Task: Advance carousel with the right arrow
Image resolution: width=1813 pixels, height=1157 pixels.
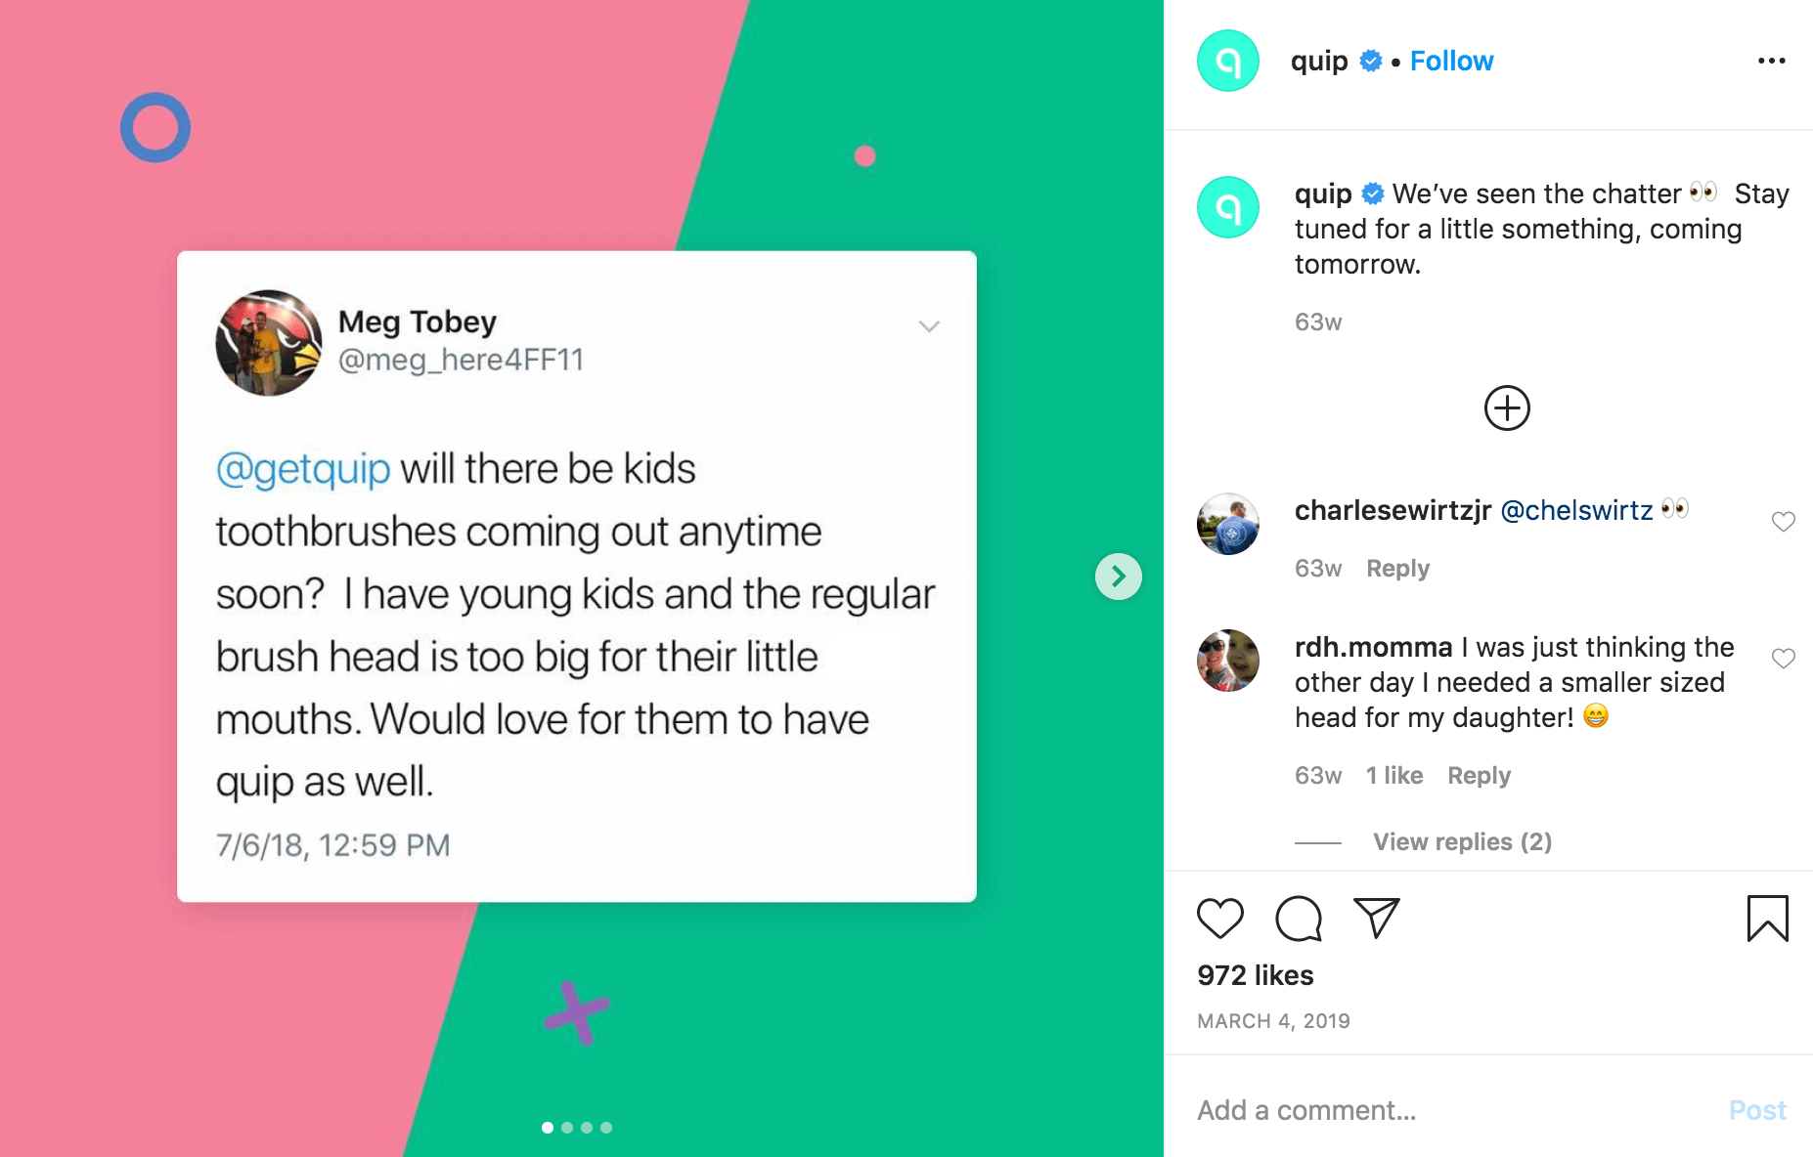Action: pos(1119,577)
